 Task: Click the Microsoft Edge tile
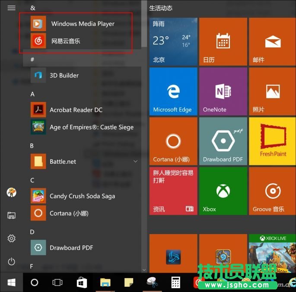point(173,91)
